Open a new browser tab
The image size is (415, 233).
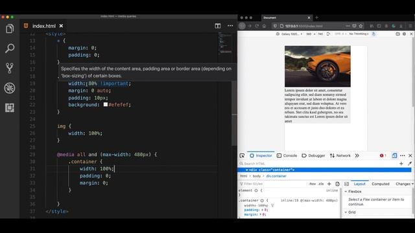coord(316,17)
